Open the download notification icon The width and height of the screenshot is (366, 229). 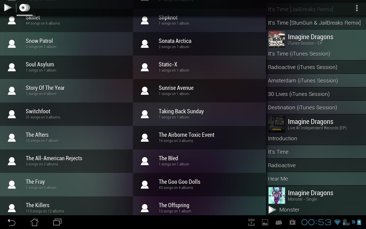click(251, 222)
